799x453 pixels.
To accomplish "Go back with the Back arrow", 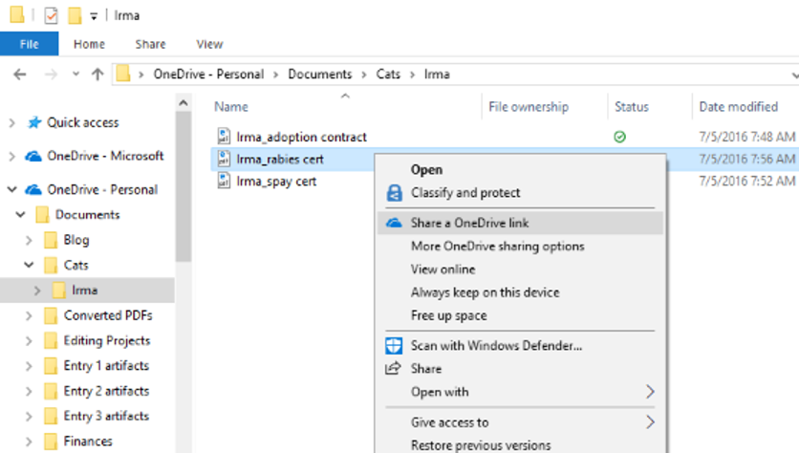I will (x=20, y=75).
